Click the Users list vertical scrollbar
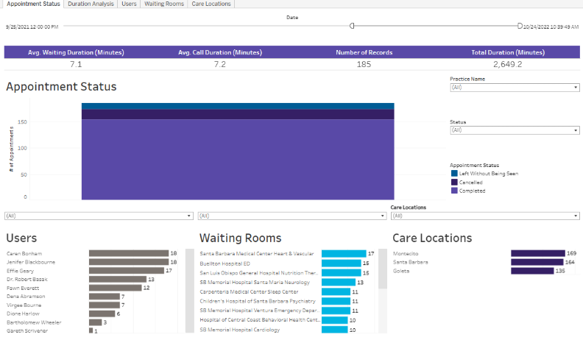 pyautogui.click(x=190, y=291)
